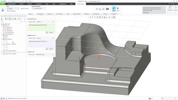Switch to the Annotate ribbon tab
Screen dimensions: 178x100
39,4
